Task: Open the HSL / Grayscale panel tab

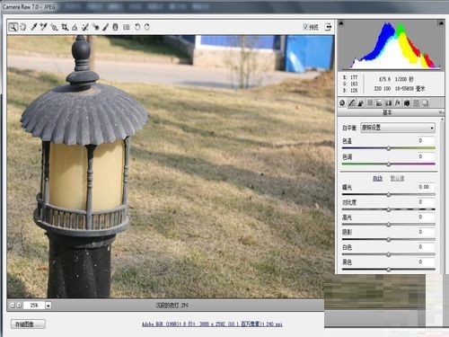Action: [x=370, y=103]
